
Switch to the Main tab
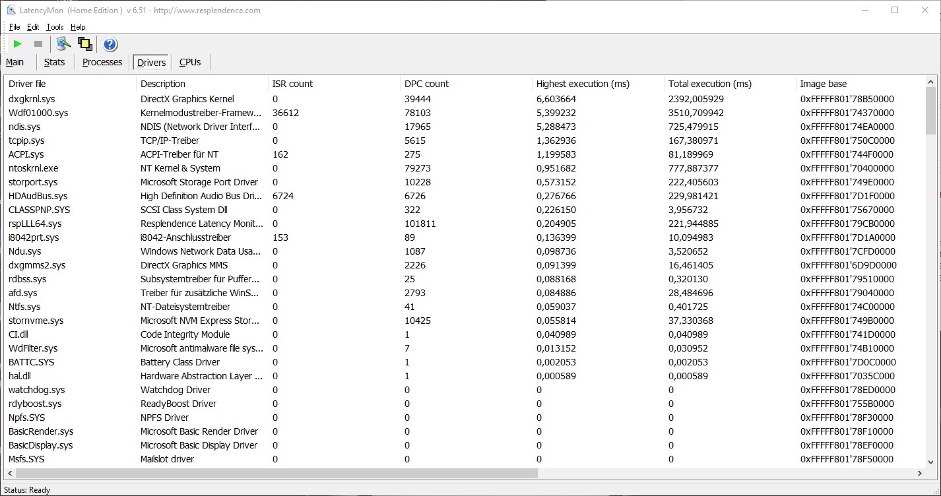[15, 62]
